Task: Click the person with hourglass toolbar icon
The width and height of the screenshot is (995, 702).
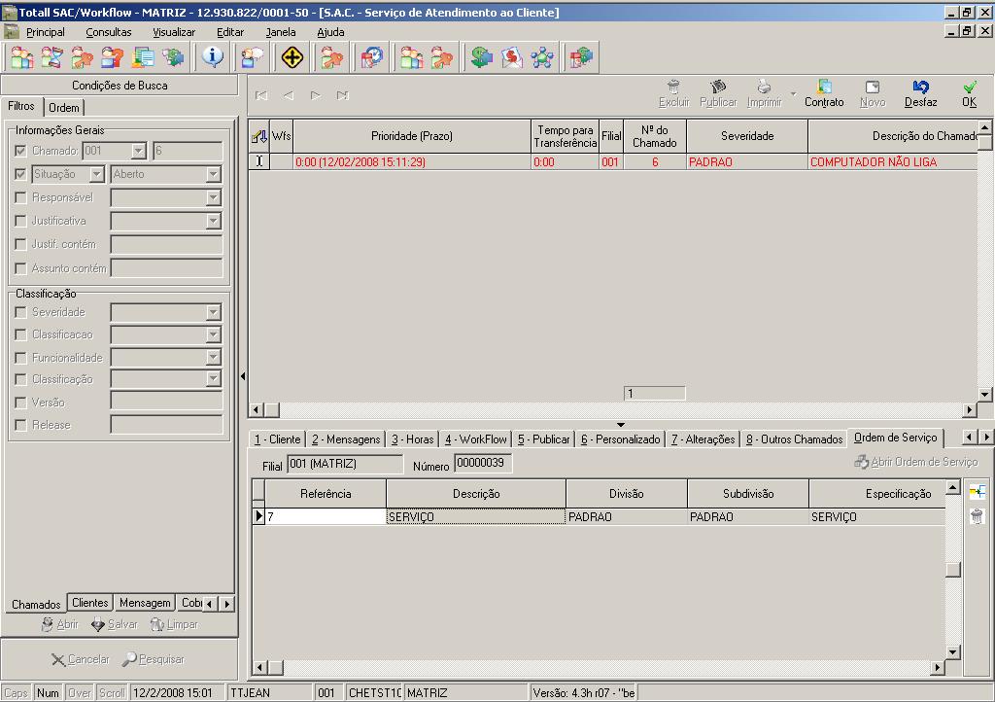Action: (x=51, y=57)
